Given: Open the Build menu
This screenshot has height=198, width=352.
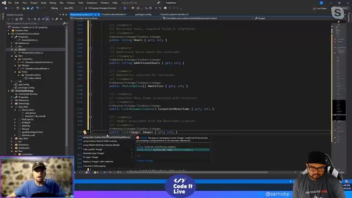Looking at the screenshot, I should click(x=43, y=3).
